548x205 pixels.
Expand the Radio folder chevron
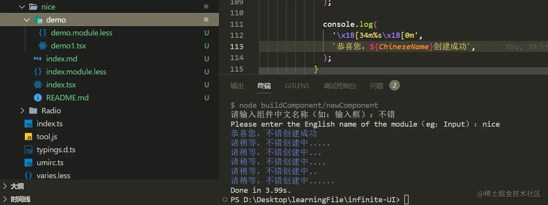[22, 111]
